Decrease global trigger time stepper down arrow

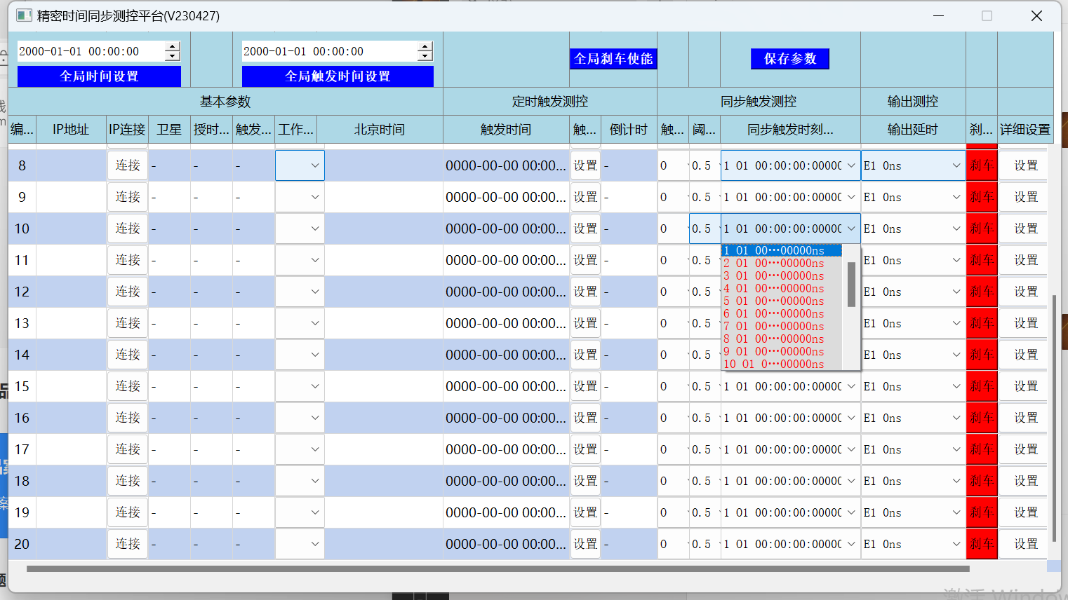pos(425,56)
